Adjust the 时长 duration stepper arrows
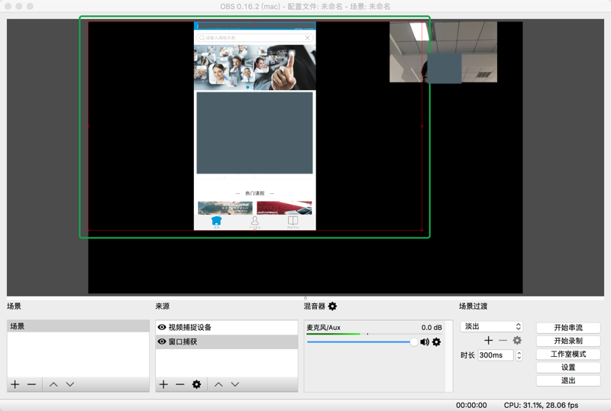The height and width of the screenshot is (411, 611). pos(519,355)
